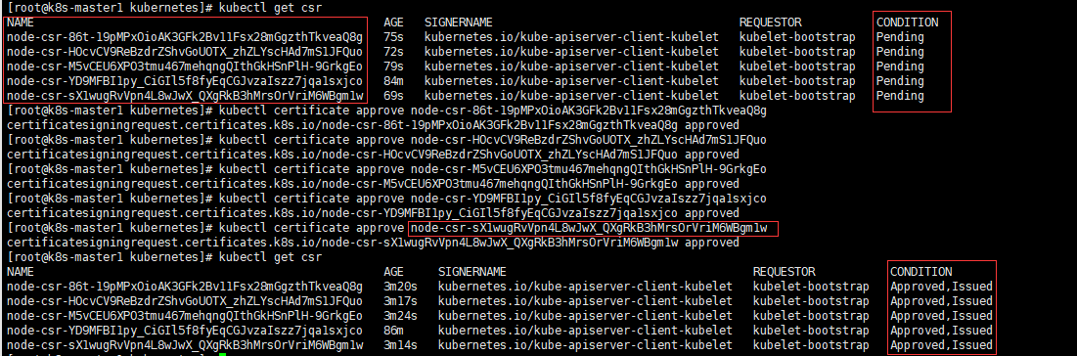The image size is (1077, 356).
Task: Click 'kubelet-bootstrap' in the 75s row
Action: pos(797,37)
